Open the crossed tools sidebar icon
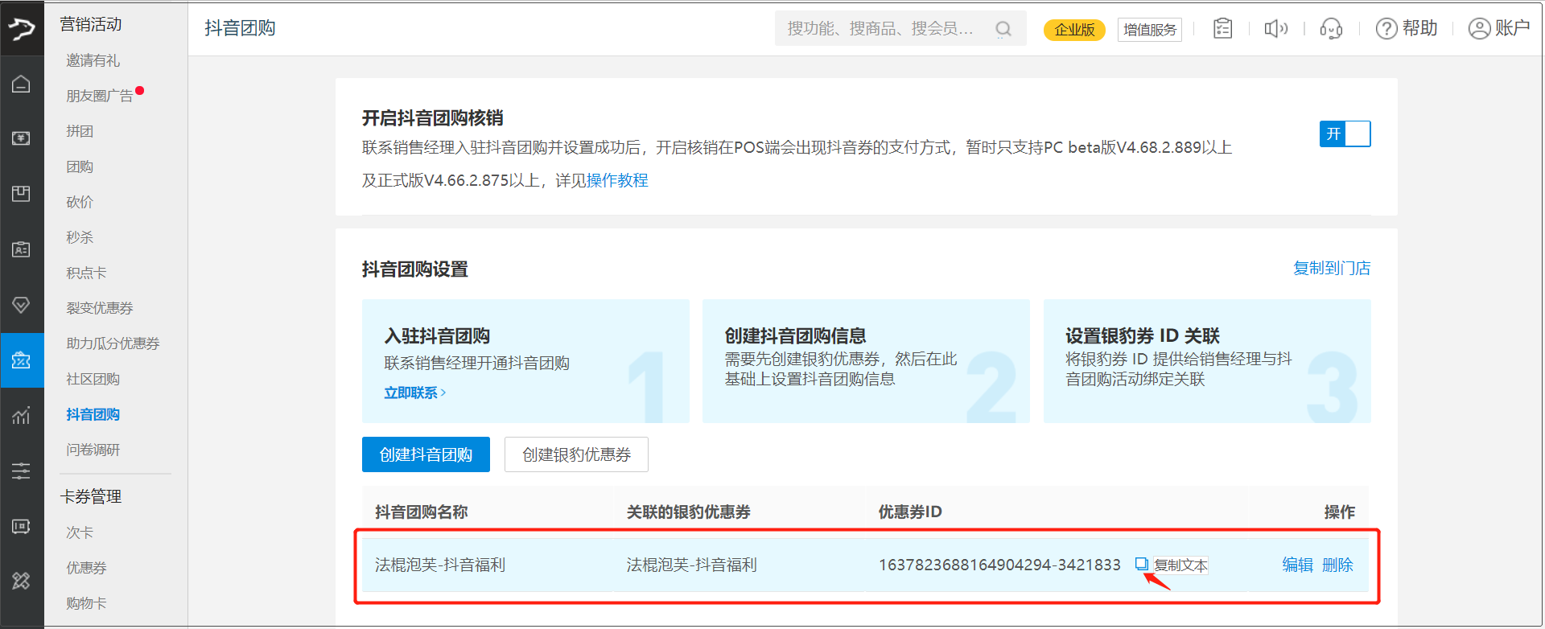This screenshot has width=1545, height=629. [x=22, y=581]
